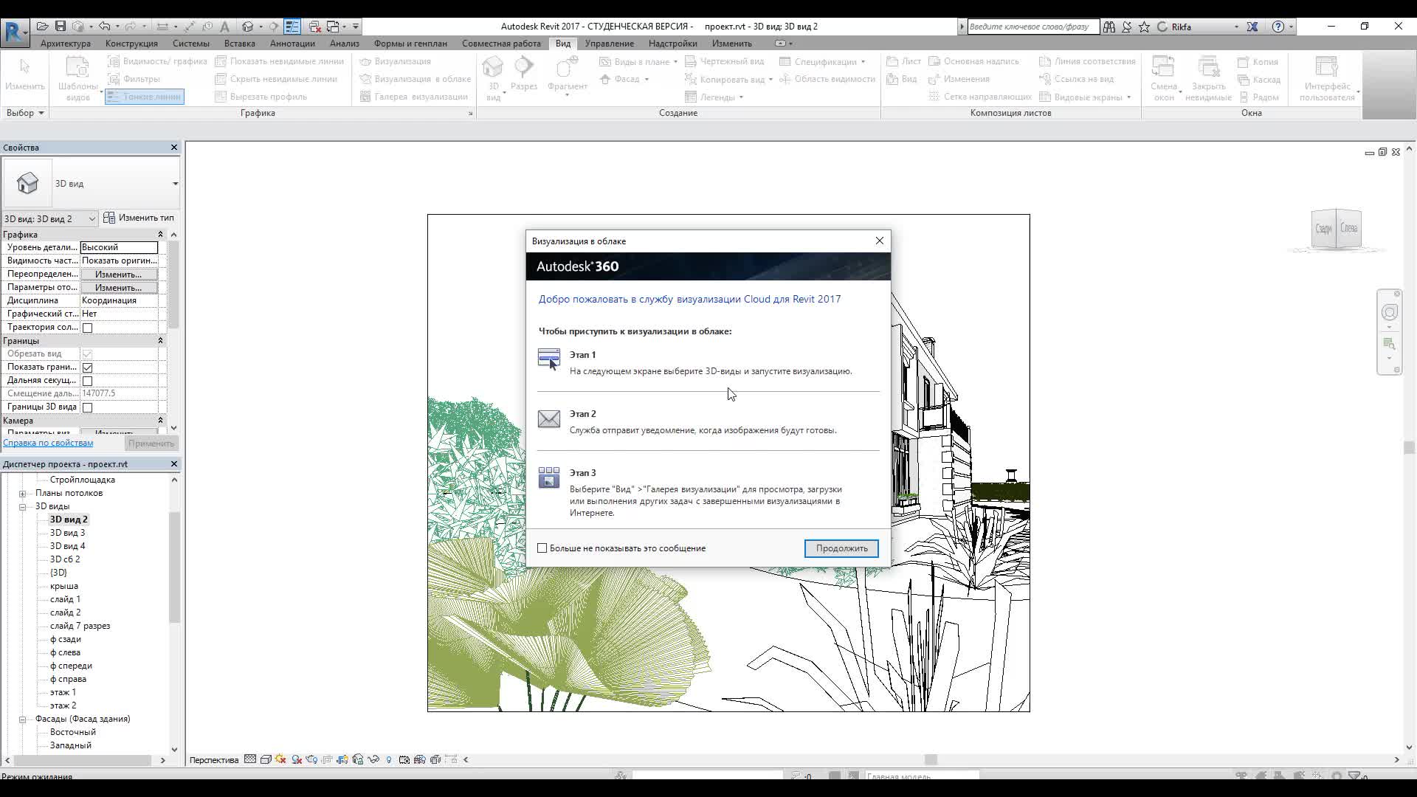The width and height of the screenshot is (1417, 797).
Task: Close the Визуализация в облаке dialog
Action: [x=879, y=241]
